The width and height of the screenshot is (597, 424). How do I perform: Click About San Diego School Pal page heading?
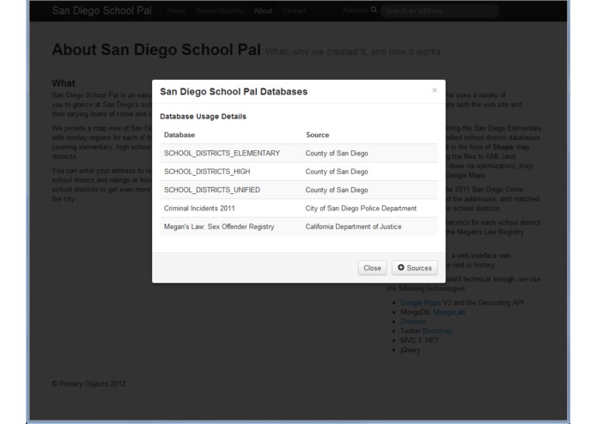point(156,50)
